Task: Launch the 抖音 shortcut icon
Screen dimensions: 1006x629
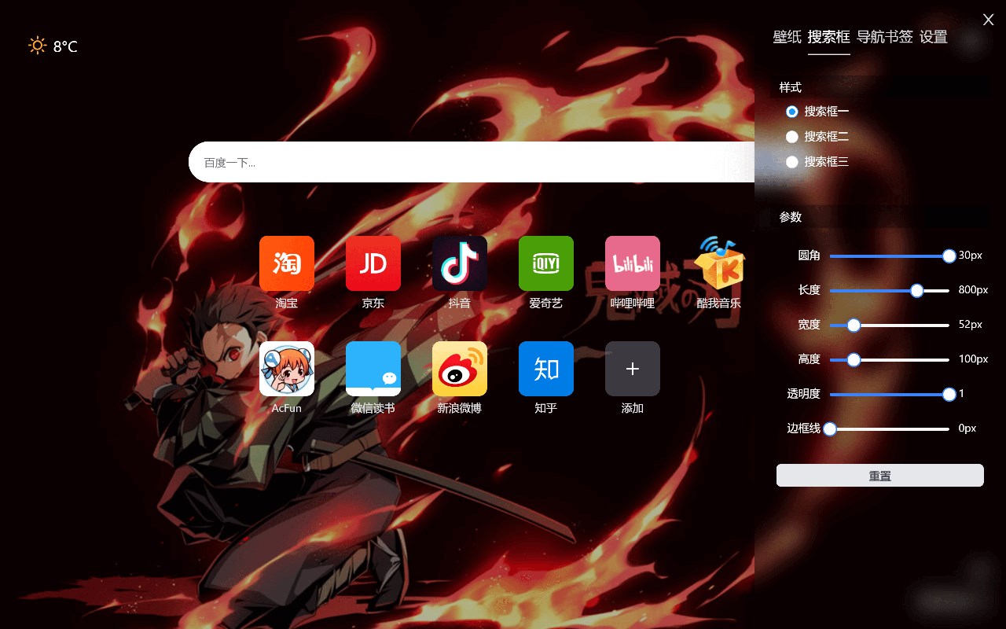Action: [460, 263]
